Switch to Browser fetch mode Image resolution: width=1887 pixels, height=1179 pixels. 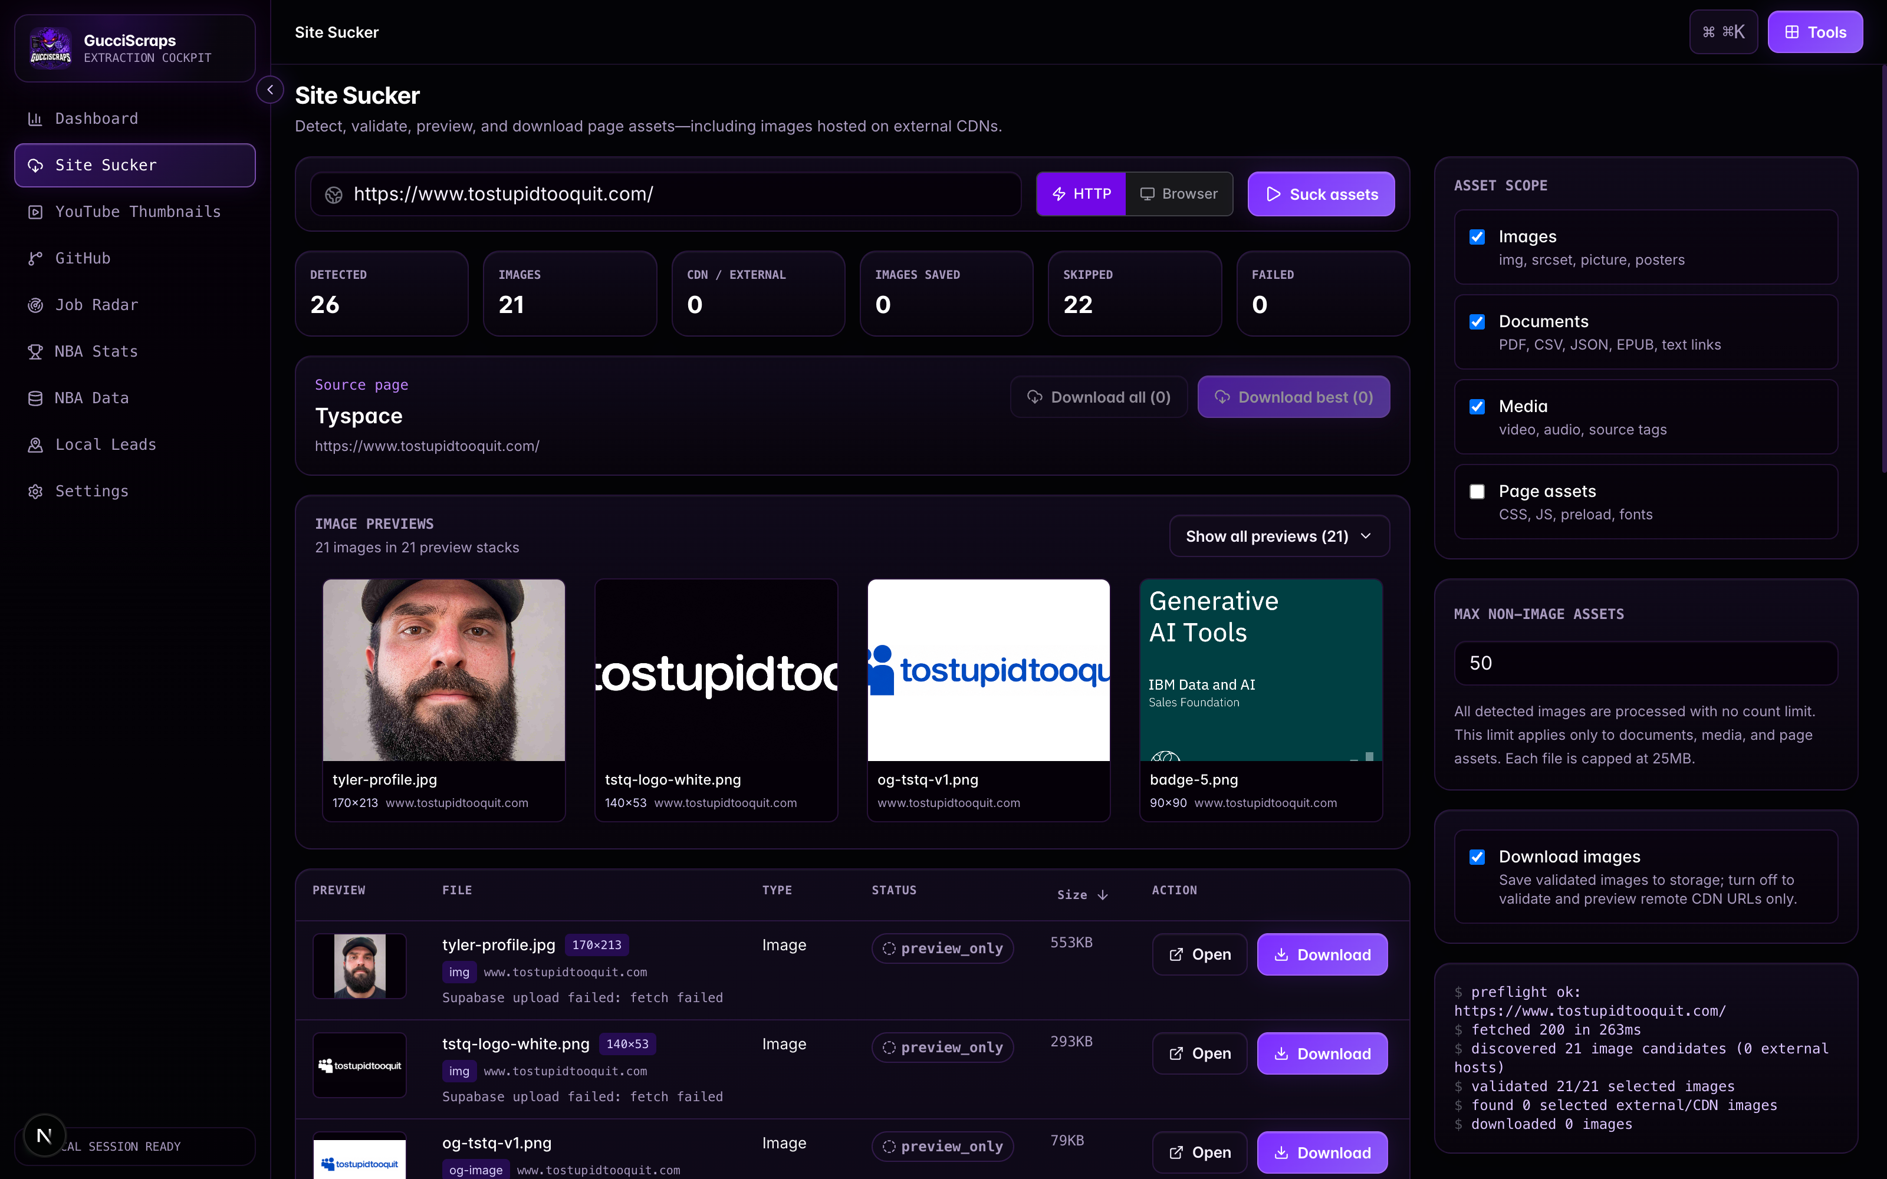(x=1179, y=194)
